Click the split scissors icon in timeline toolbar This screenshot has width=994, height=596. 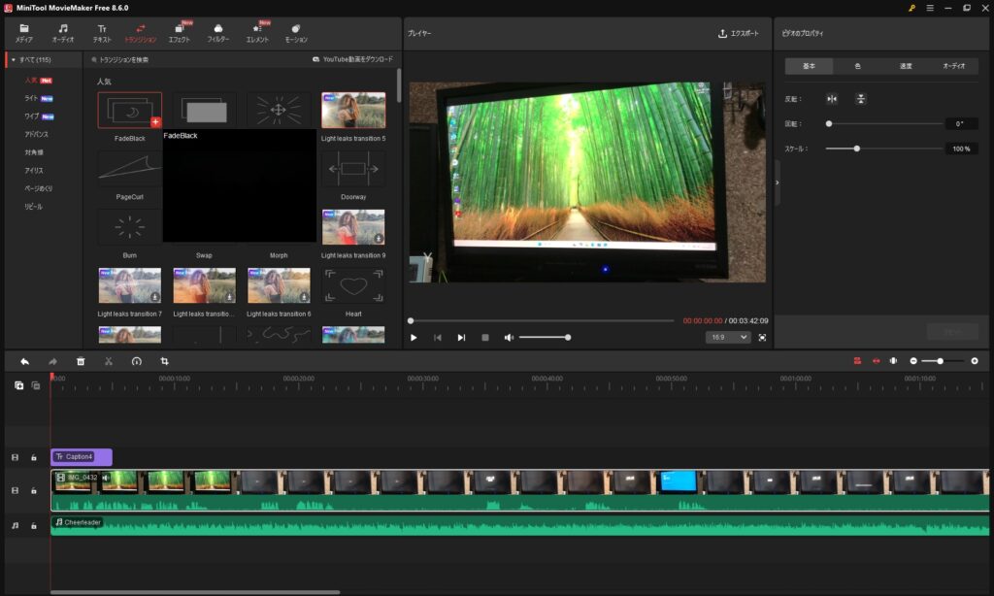coord(109,361)
